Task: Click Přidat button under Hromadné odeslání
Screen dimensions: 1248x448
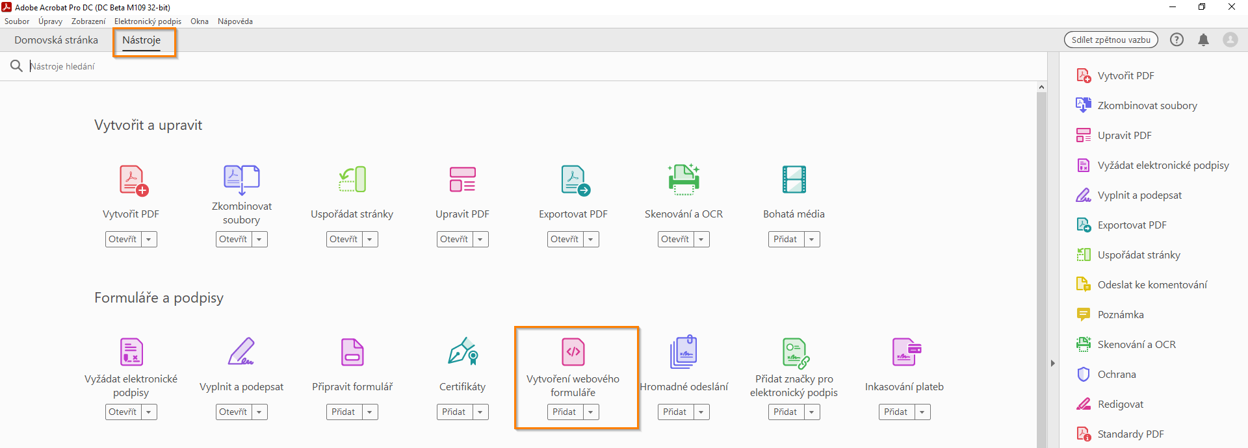Action: point(675,412)
